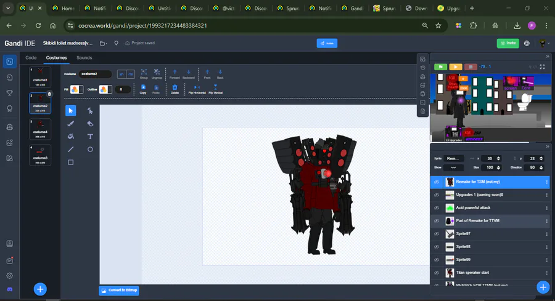Click the x position stepper arrows
The width and height of the screenshot is (555, 301).
click(x=498, y=158)
